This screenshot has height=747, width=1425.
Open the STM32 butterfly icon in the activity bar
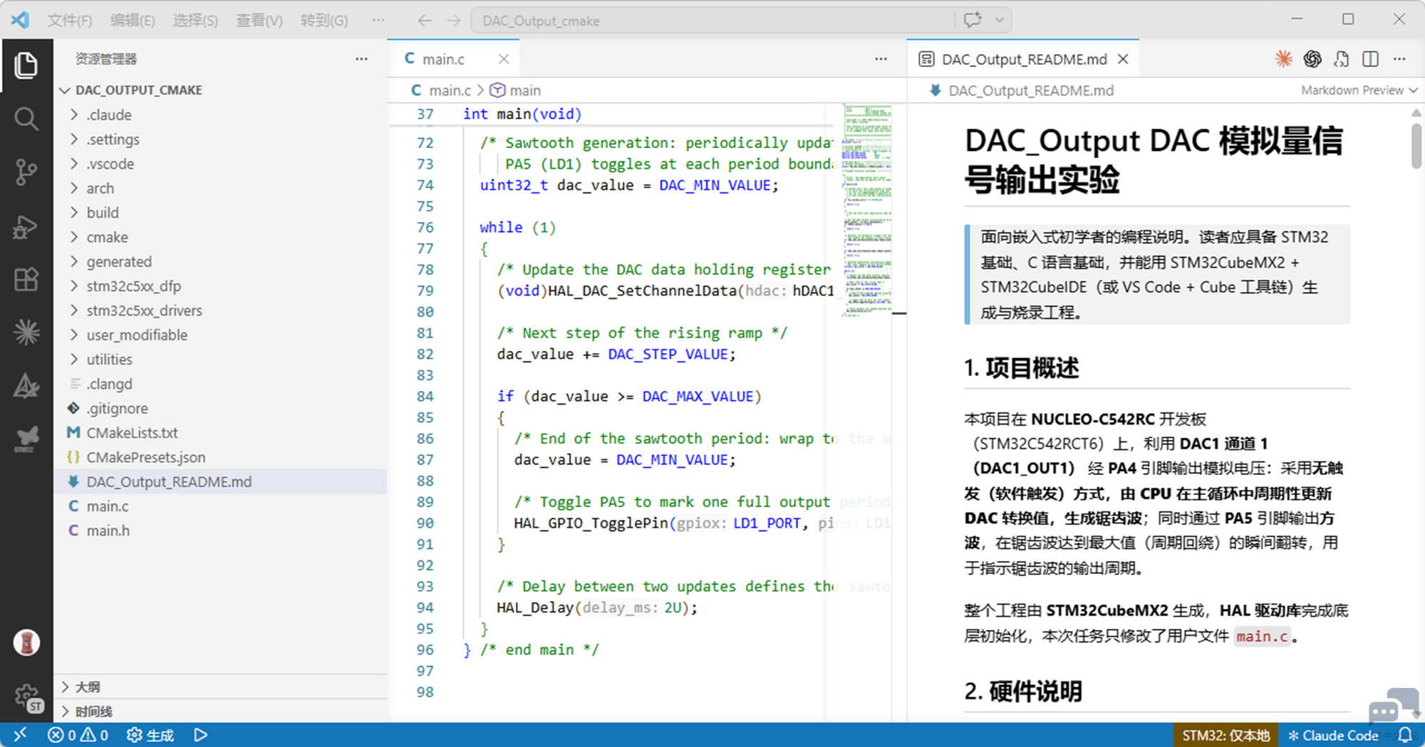coord(26,439)
